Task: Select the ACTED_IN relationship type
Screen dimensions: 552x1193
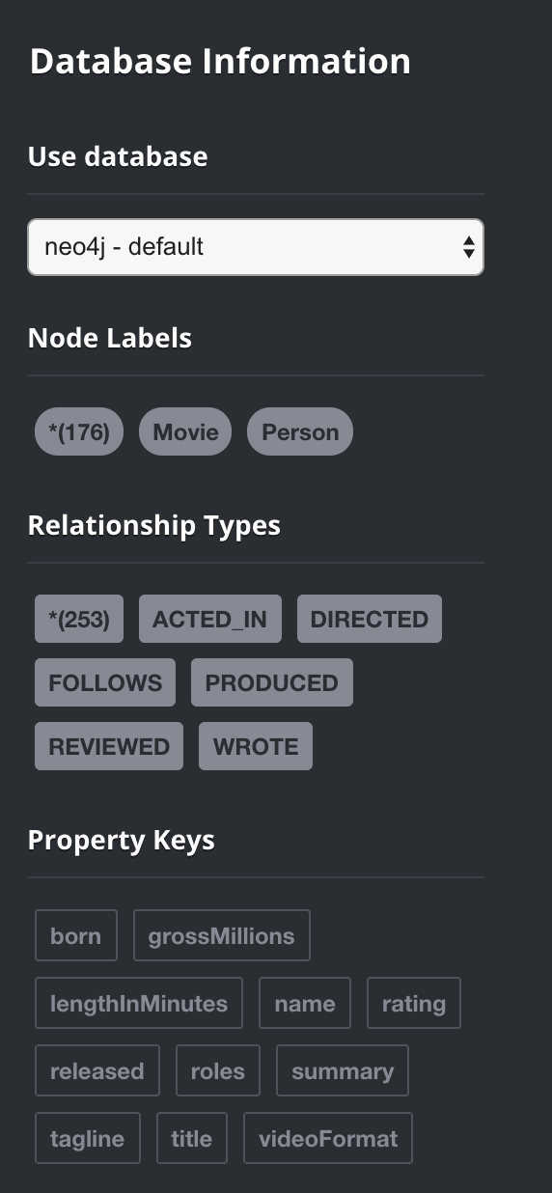Action: coord(210,619)
